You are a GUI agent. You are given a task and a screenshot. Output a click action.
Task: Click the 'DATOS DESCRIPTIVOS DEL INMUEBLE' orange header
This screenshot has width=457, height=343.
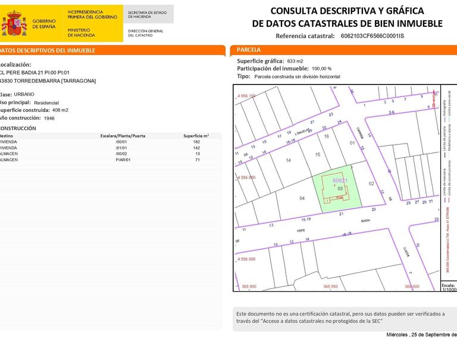click(112, 50)
